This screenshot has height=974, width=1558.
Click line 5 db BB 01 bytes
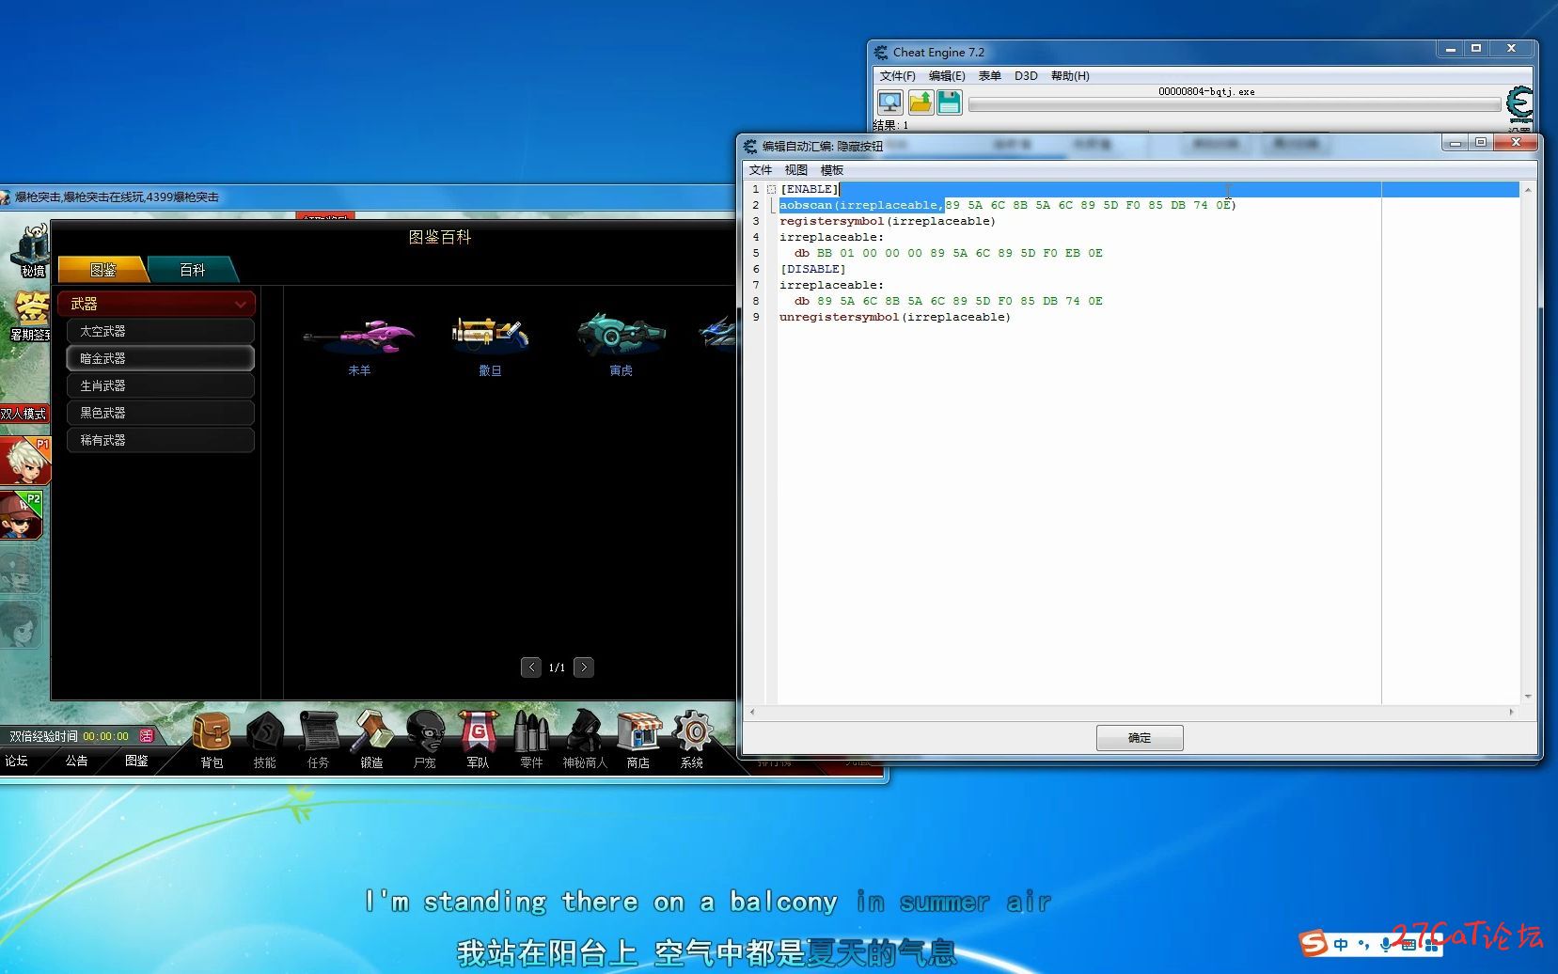pos(948,253)
